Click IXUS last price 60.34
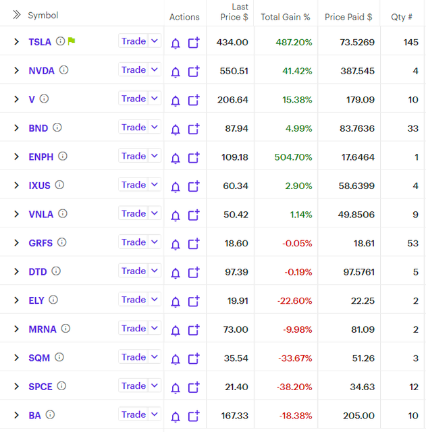Image resolution: width=426 pixels, height=432 pixels. point(236,186)
